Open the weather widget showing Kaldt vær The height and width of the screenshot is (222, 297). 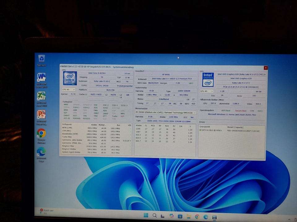coord(46,212)
